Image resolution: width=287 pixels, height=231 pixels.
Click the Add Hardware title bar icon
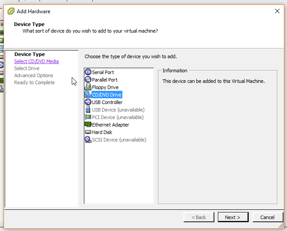point(11,11)
